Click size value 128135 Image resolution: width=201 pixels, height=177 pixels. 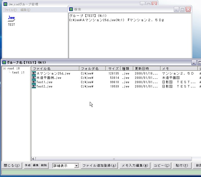point(114,73)
